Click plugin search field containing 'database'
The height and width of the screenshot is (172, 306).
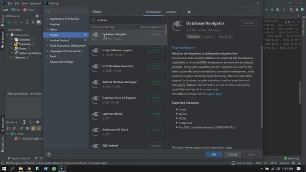click(129, 20)
